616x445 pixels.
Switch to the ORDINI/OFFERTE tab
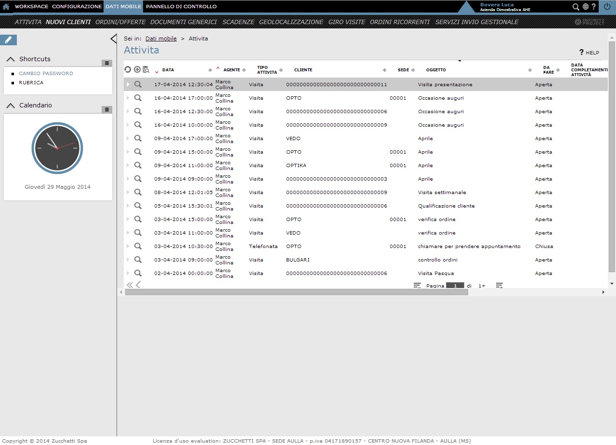(120, 22)
